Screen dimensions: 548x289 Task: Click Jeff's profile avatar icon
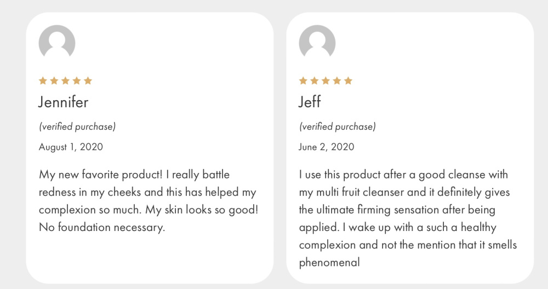click(x=317, y=41)
